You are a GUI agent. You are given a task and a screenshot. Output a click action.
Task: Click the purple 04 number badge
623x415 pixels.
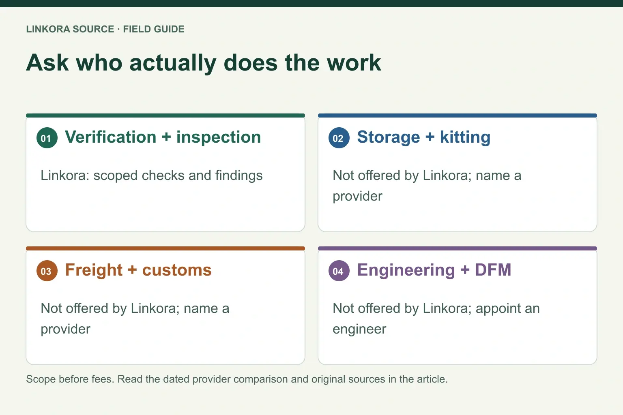click(339, 271)
